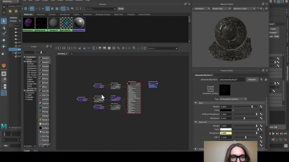Set nodes to simple view mode icon
The width and height of the screenshot is (289, 162).
click(x=100, y=48)
